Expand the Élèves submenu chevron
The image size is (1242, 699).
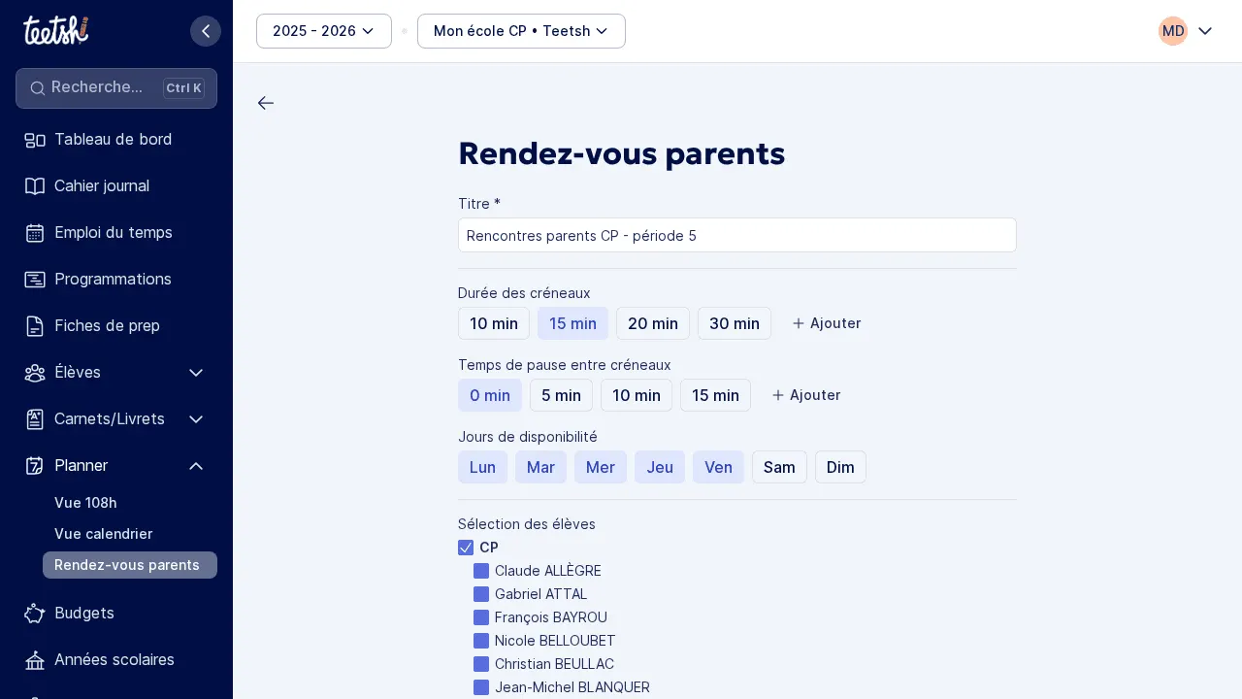[x=196, y=373]
